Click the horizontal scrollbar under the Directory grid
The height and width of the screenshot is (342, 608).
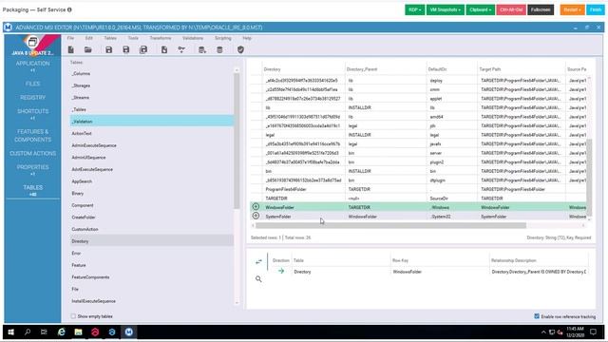coord(390,225)
